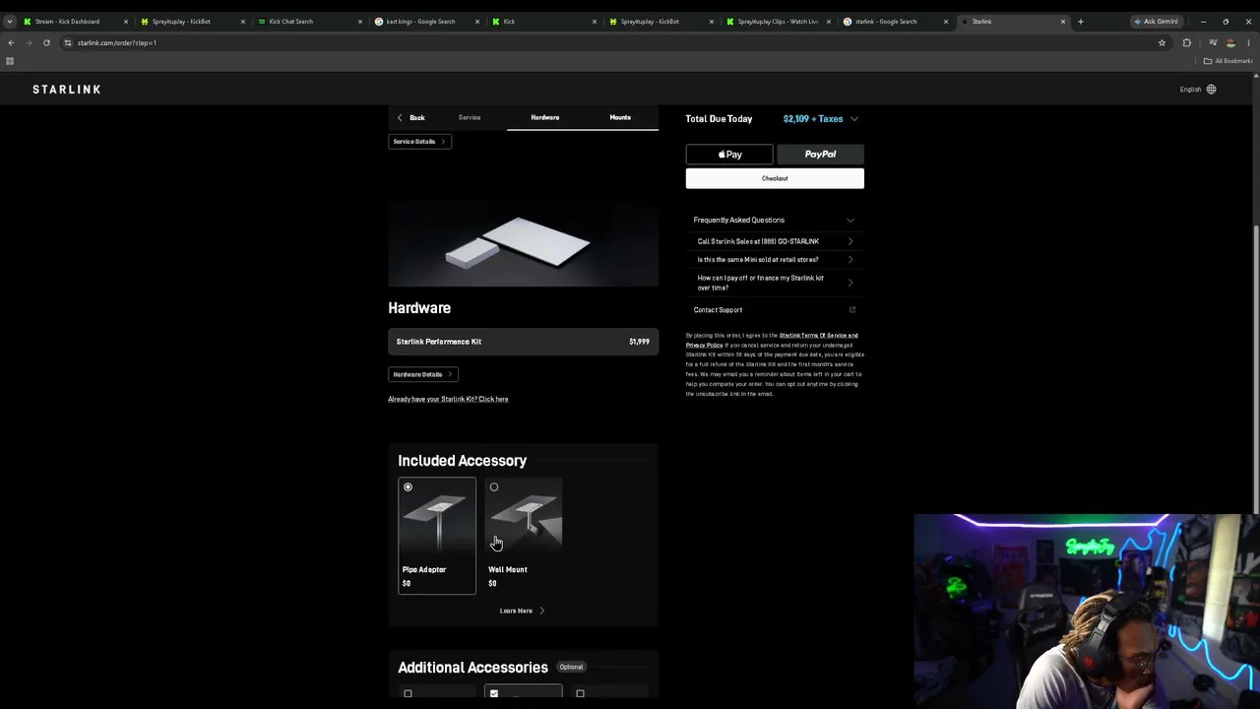Click the tab search arrow at far left of tab strip
This screenshot has width=1260, height=709.
click(9, 21)
